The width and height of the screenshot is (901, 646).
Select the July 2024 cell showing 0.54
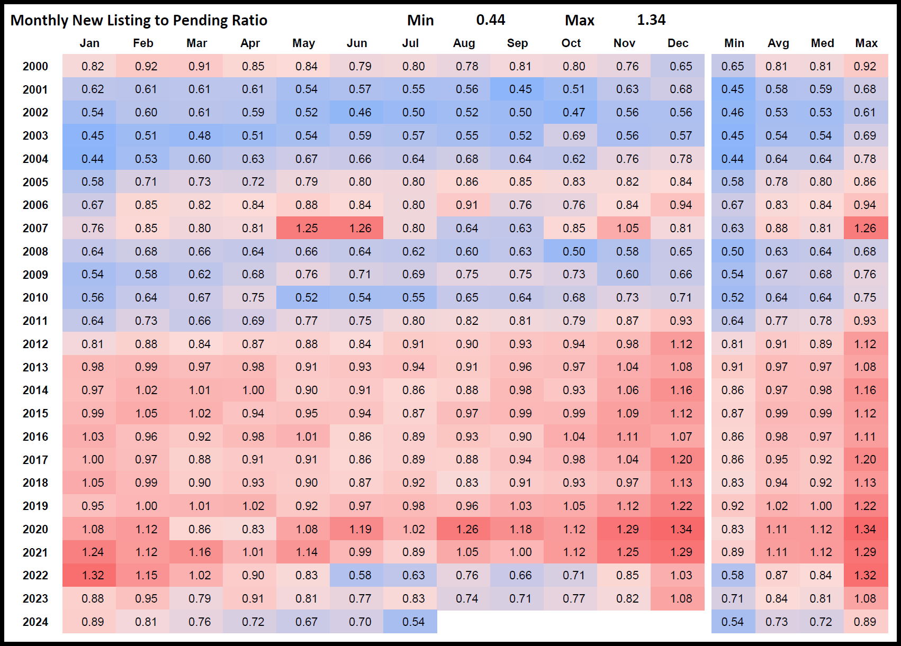pyautogui.click(x=413, y=622)
